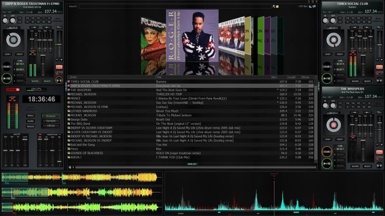The height and width of the screenshot is (216, 385).
Task: Click the Menu button near the clock
Action: 30,116
